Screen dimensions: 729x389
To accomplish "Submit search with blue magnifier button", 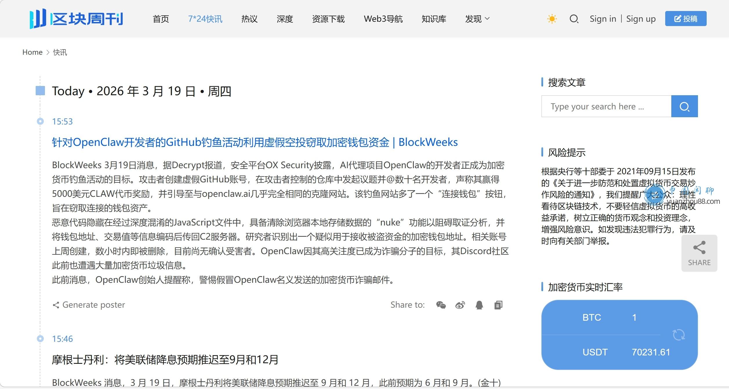I will pos(684,106).
